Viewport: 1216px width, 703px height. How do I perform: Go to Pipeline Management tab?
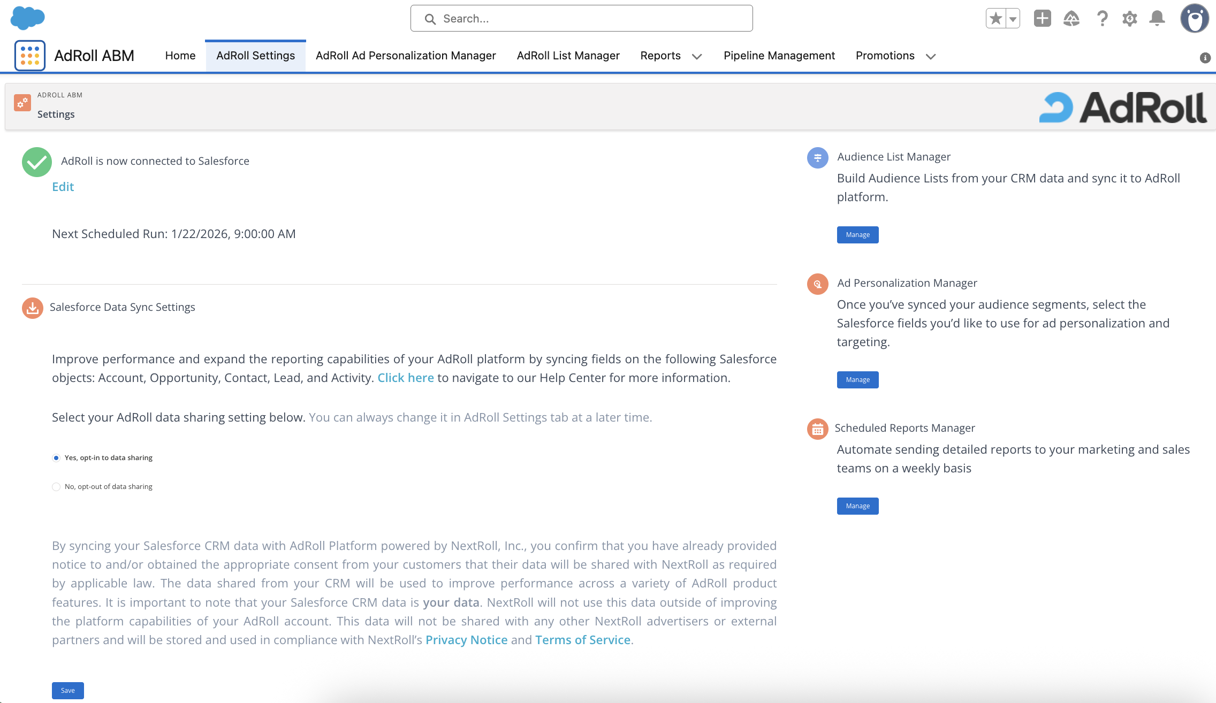(779, 56)
